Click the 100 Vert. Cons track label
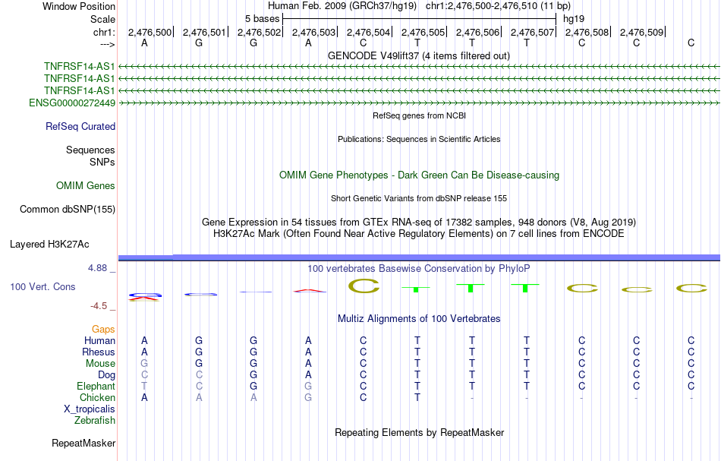This screenshot has height=461, width=721. click(x=43, y=286)
